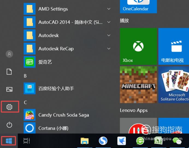Click the Power icon in Start sidebar
The width and height of the screenshot is (189, 148).
tap(9, 125)
